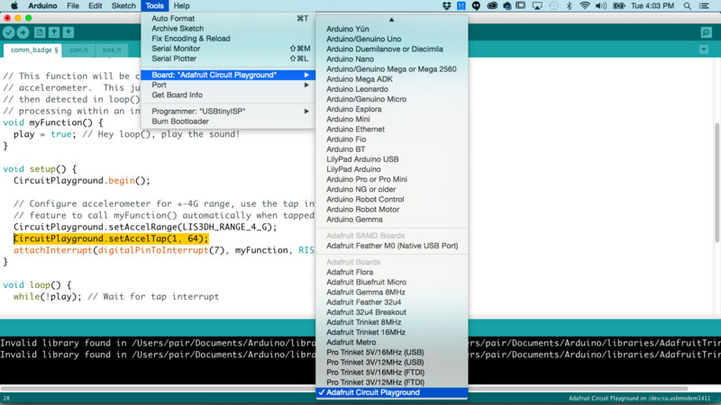Click the Save sketch toolbar icon

point(70,32)
